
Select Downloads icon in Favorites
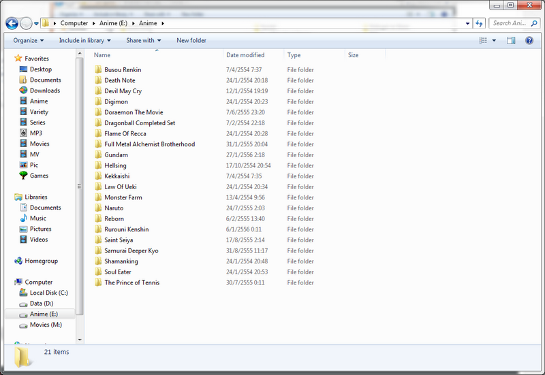(x=23, y=91)
